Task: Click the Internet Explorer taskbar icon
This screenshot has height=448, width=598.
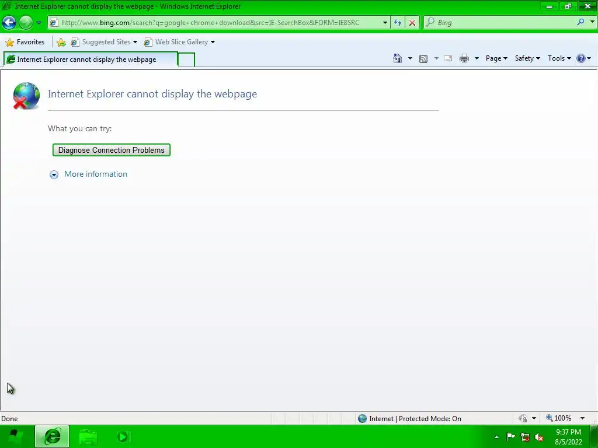Action: pos(52,436)
